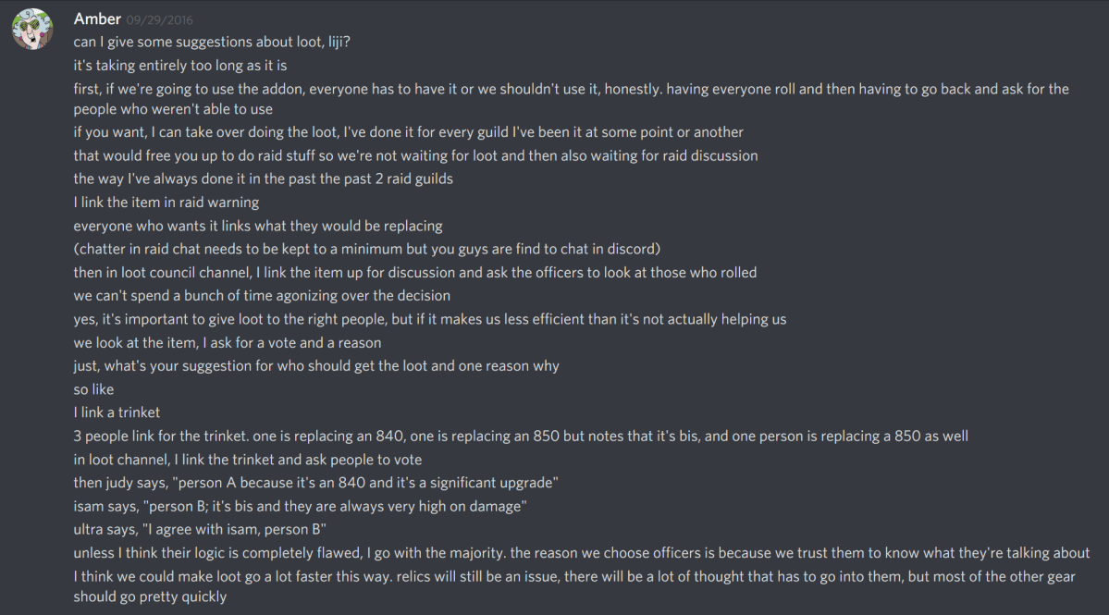Select the "it's taking entirely too long" message
The image size is (1109, 615).
(x=180, y=66)
